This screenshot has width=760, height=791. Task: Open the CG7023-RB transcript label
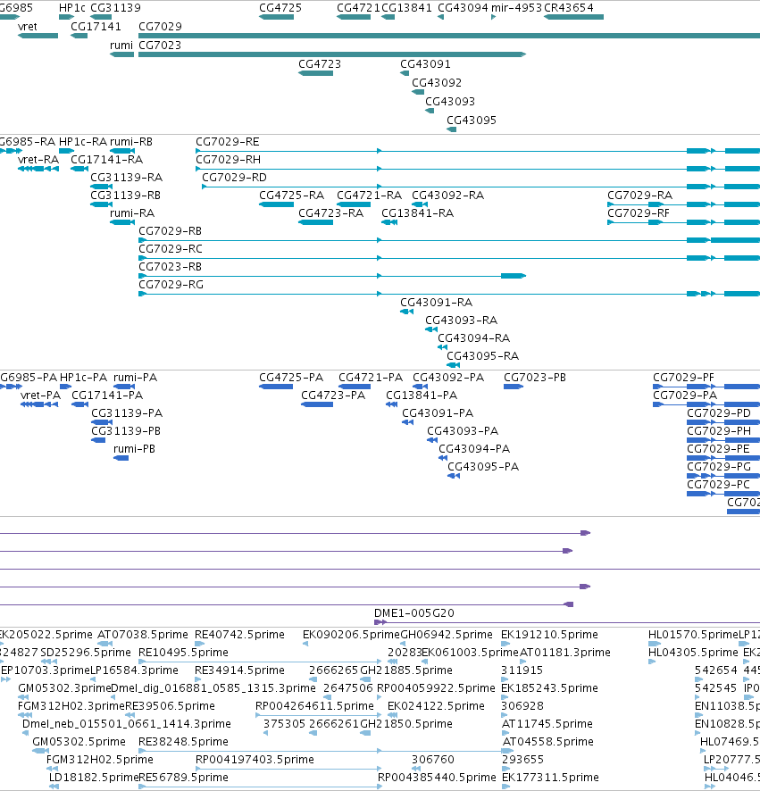170,267
